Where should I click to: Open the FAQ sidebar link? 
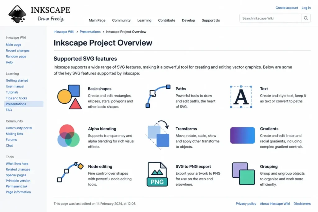coord(9,110)
